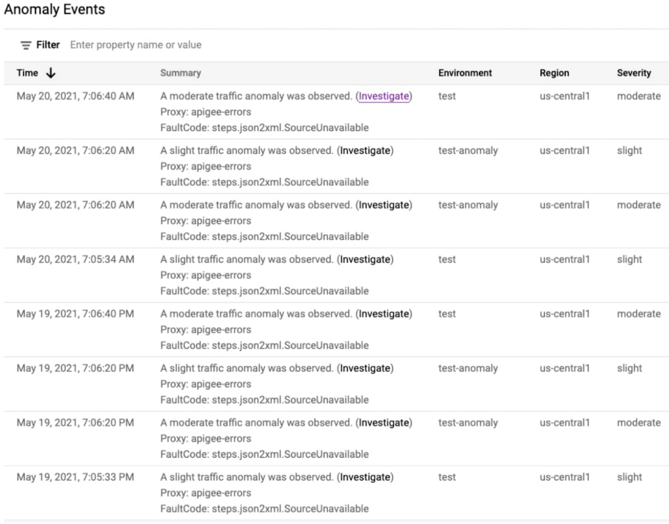Select the May 19, 2021, 7:06:40 PM timestamp
This screenshot has height=524, width=669.
pos(75,314)
